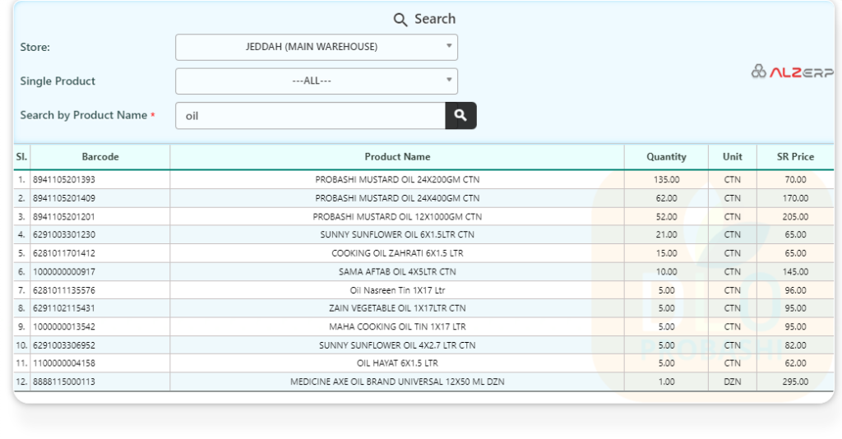Click the ALZERP logo
842x439 pixels.
(792, 72)
